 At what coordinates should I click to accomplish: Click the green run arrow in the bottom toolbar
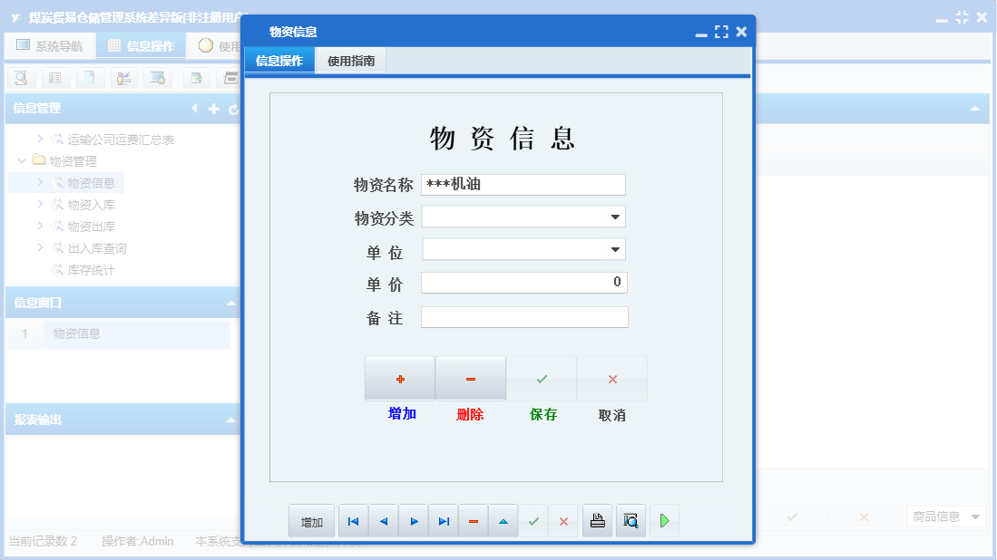point(663,520)
